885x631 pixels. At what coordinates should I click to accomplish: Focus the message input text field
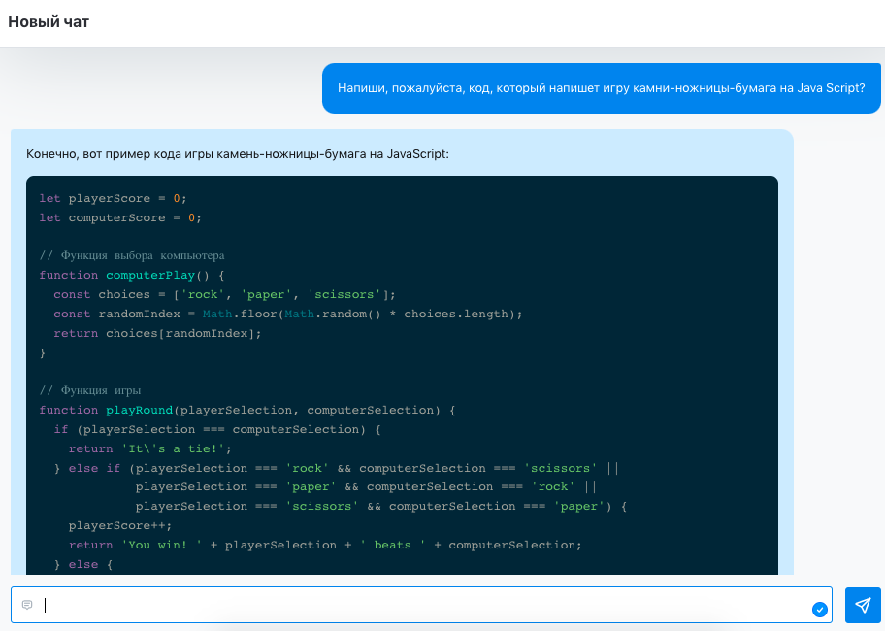[x=417, y=605]
